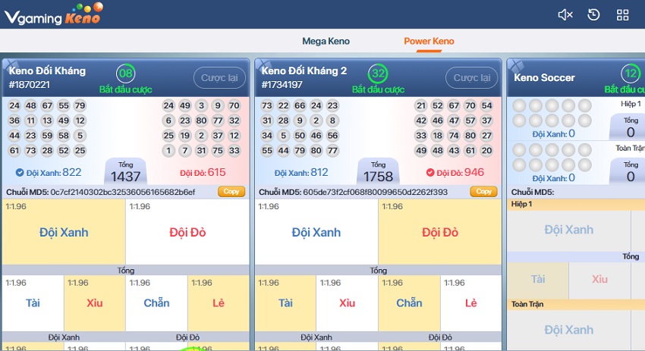Click the Tổng 1437 total value
This screenshot has width=645, height=351.
[125, 177]
